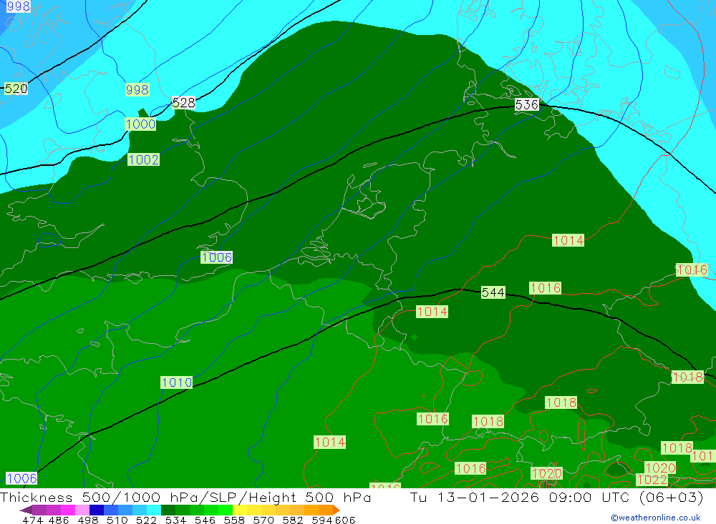Screen dimensions: 716x524
Task: Pick the bright yellow legend swatch
Action: click(x=240, y=510)
